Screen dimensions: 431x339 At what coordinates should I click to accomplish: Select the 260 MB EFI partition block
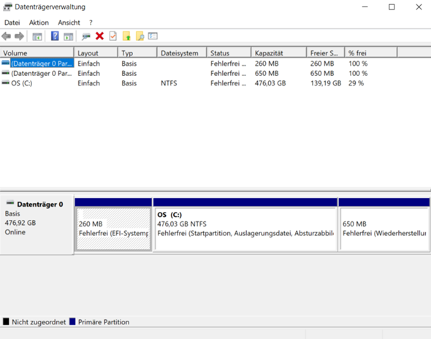coord(113,229)
